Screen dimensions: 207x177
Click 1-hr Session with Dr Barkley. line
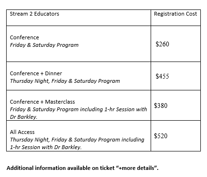click(x=45, y=147)
